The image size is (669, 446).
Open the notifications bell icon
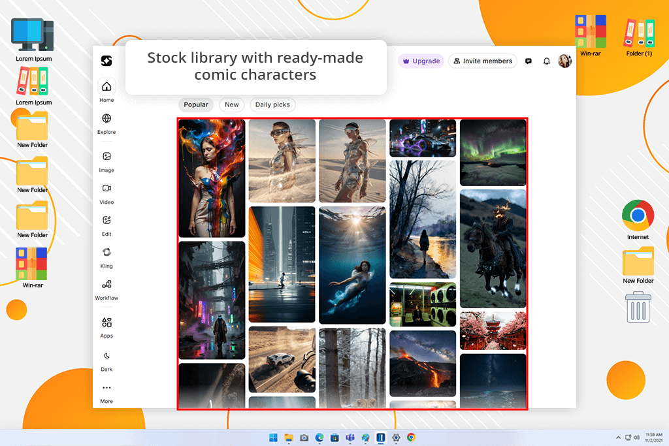pos(547,61)
